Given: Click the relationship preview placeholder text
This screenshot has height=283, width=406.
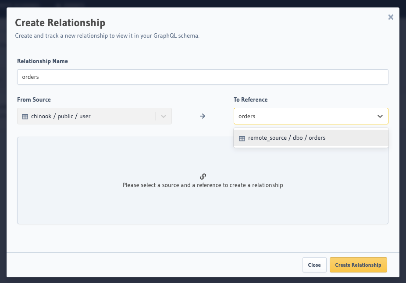Looking at the screenshot, I should (x=203, y=185).
